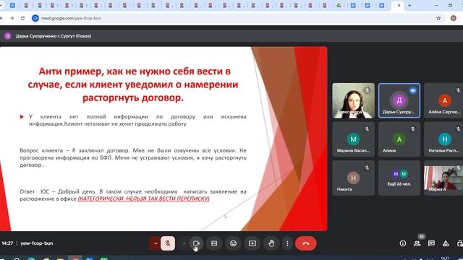Viewport: 463px width, 260px height.
Task: Click the participant count badge 35
Action: [421, 236]
